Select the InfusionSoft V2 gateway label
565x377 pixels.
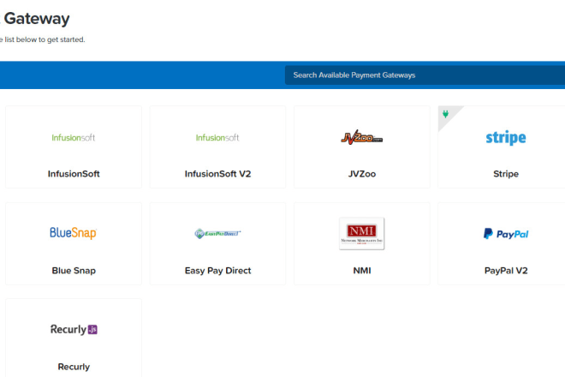217,174
